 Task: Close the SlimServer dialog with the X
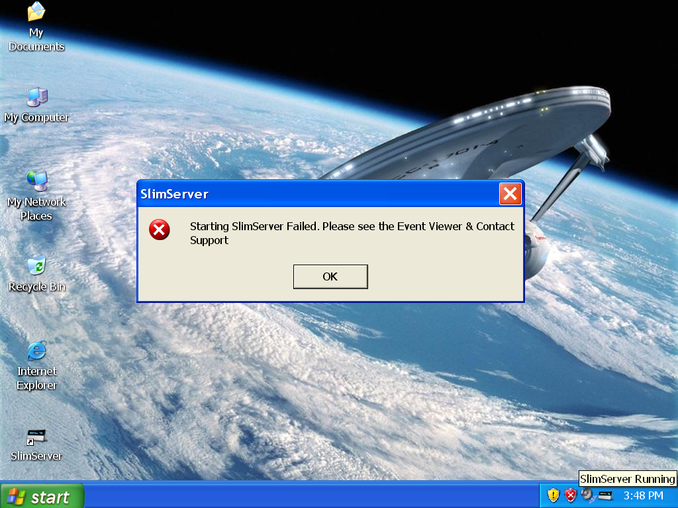click(x=510, y=194)
